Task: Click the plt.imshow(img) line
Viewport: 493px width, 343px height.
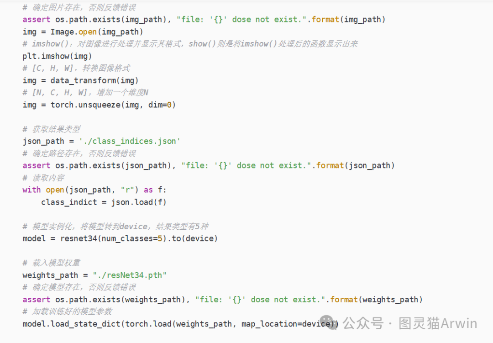Action: pyautogui.click(x=57, y=56)
